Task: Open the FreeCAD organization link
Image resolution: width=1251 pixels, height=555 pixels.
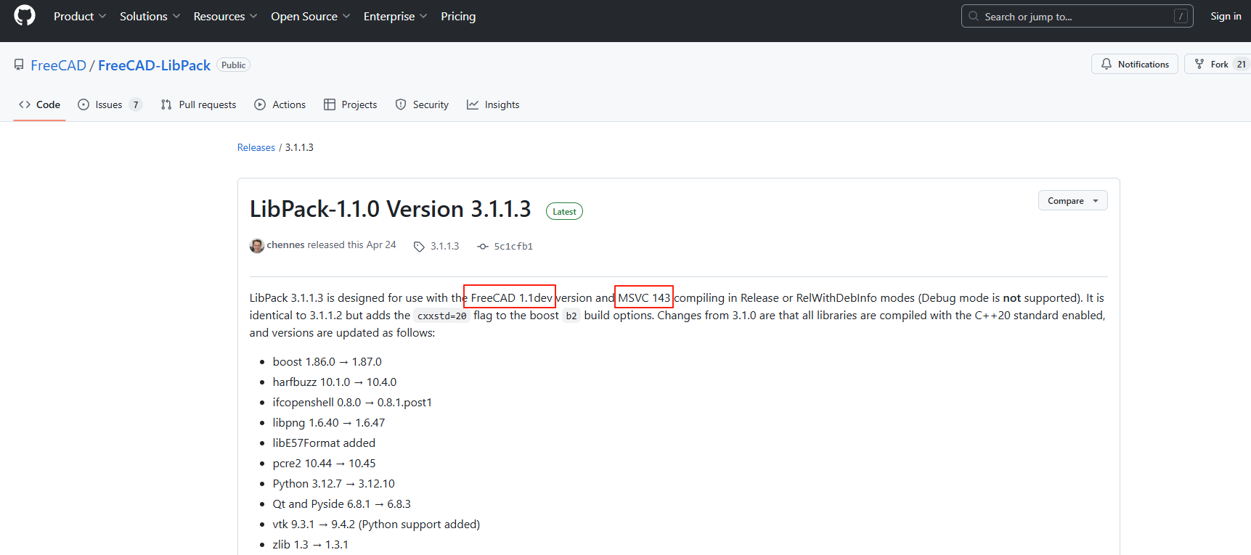Action: click(x=58, y=65)
